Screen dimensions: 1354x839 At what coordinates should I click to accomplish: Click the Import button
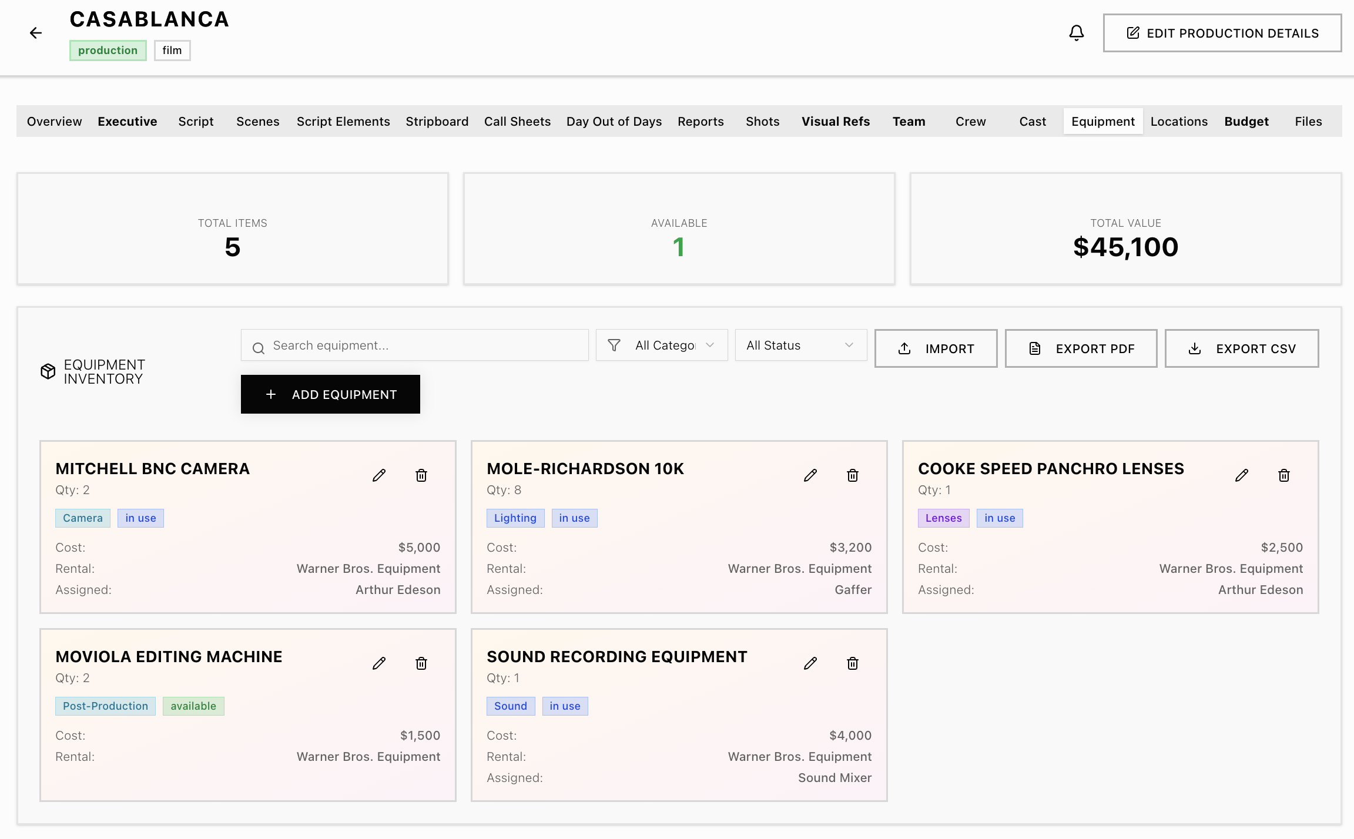tap(936, 348)
